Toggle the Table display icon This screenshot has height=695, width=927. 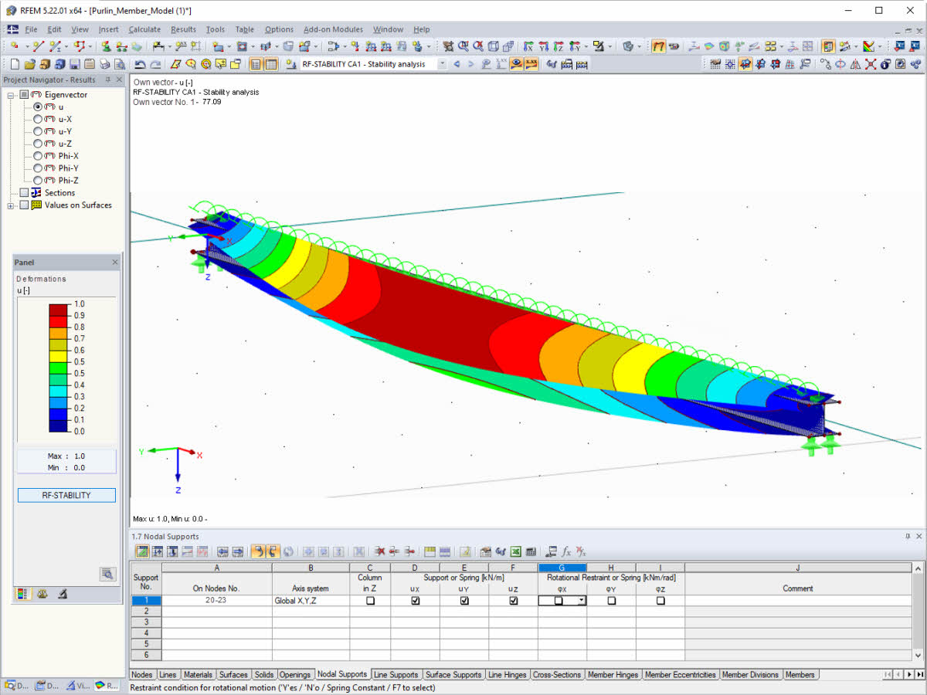(x=271, y=64)
